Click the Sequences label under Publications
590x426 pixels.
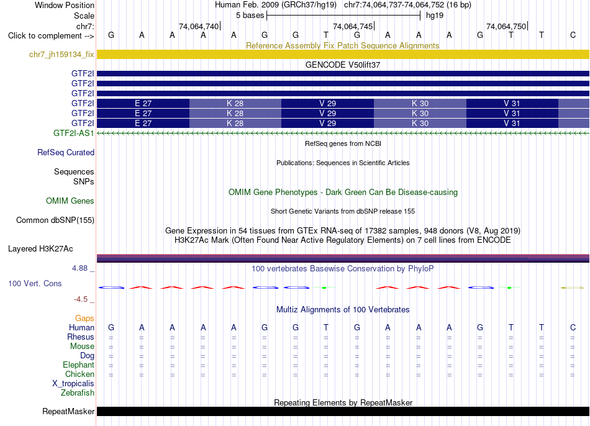[x=74, y=171]
